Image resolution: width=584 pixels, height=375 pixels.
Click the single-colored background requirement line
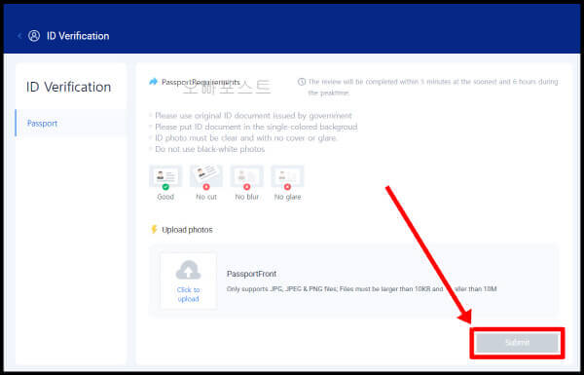click(x=256, y=127)
